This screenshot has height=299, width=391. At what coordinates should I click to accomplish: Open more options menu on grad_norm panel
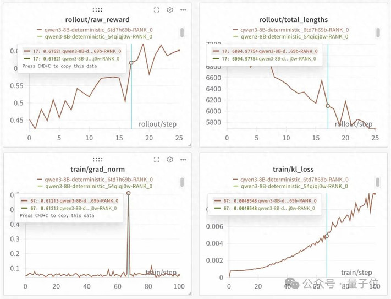pyautogui.click(x=183, y=160)
